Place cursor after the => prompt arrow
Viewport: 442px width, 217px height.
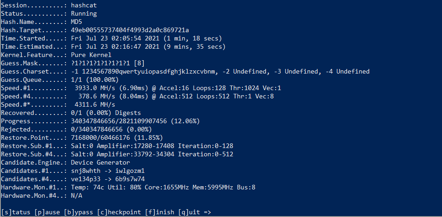point(213,212)
